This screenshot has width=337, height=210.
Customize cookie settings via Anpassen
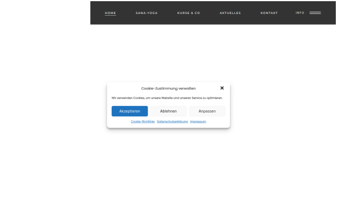point(207,111)
